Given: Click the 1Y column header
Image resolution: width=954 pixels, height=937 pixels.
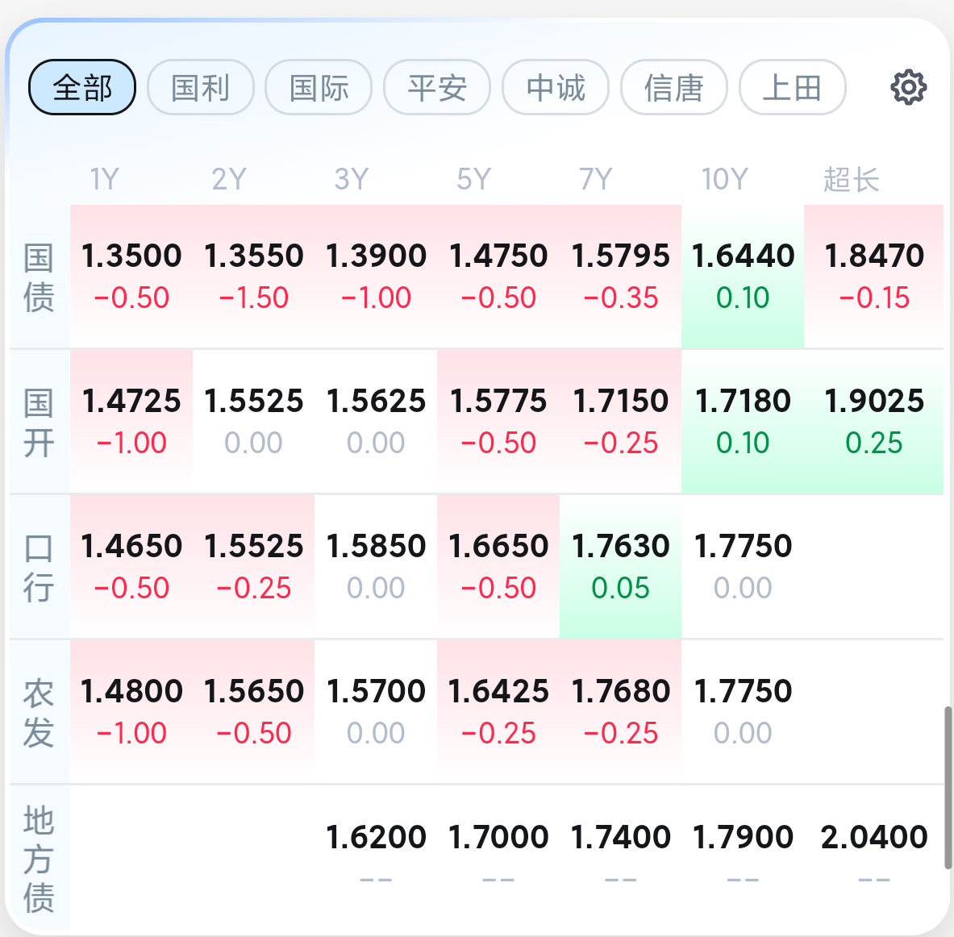Looking at the screenshot, I should [x=105, y=180].
